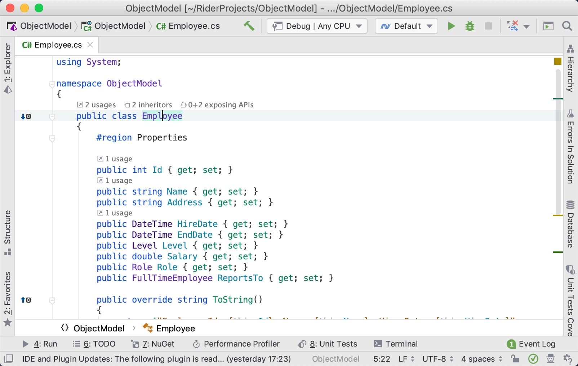Toggle the file read-only lock icon
578x366 pixels.
(515, 359)
